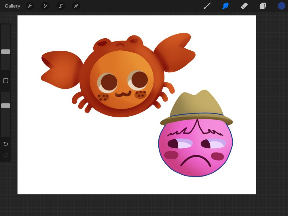288x216 pixels.
Task: Return to the Gallery
Action: (x=12, y=6)
